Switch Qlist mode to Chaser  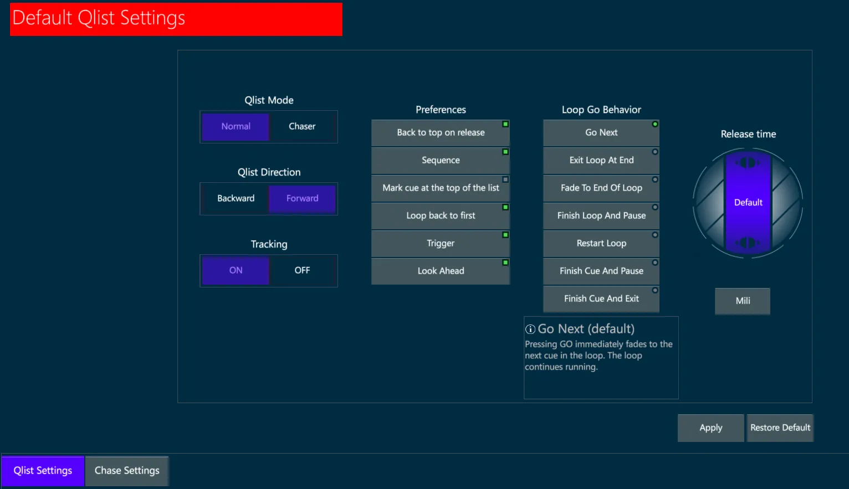pos(302,127)
